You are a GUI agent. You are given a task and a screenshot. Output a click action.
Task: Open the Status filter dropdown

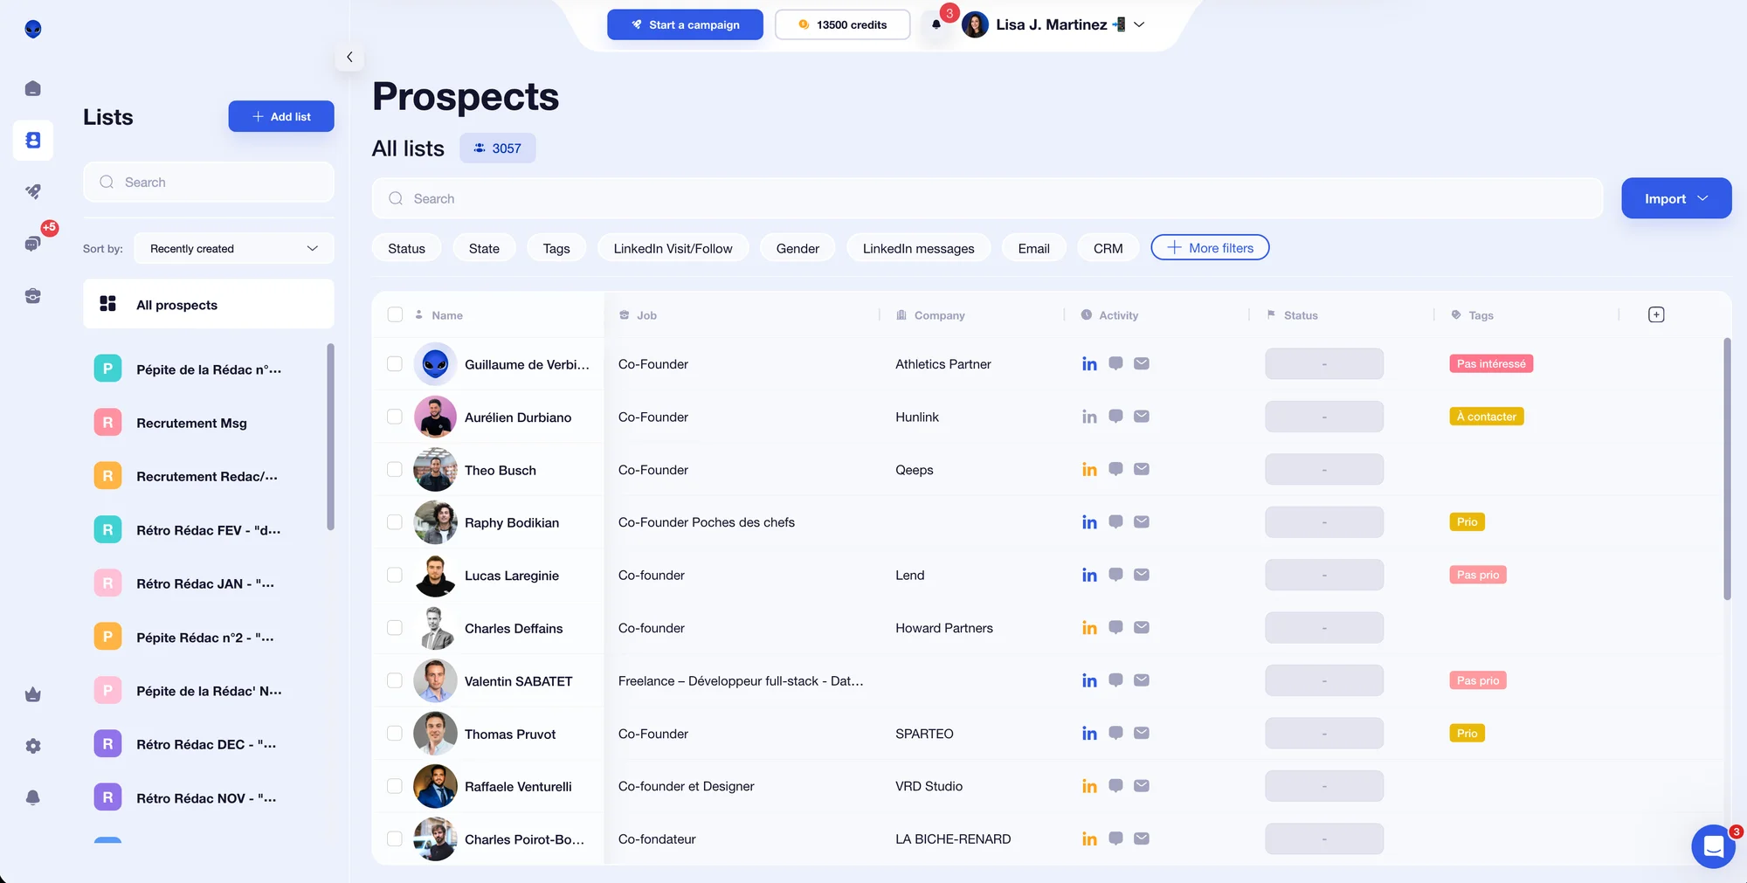[x=406, y=248]
